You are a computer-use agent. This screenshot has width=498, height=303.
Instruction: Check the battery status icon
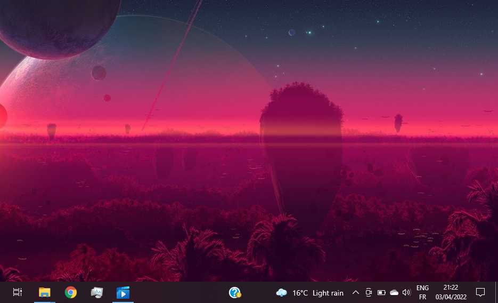[381, 292]
